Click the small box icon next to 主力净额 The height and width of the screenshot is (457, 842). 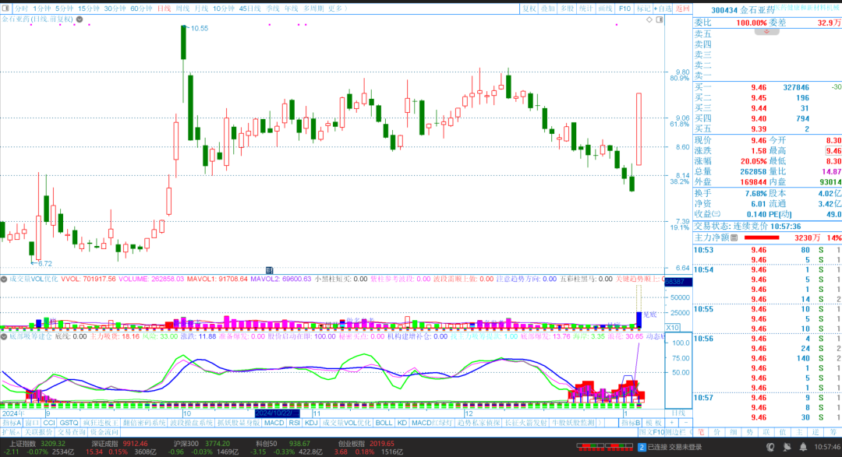coord(734,237)
